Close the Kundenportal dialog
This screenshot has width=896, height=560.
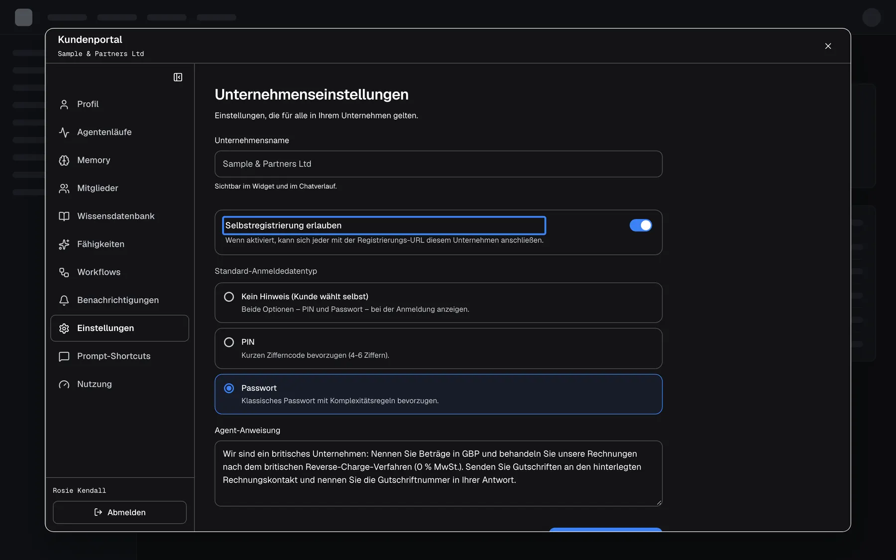(828, 46)
